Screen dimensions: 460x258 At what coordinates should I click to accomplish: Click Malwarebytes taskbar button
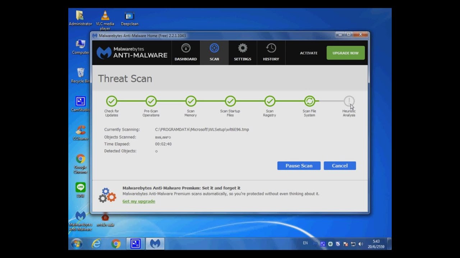(155, 244)
